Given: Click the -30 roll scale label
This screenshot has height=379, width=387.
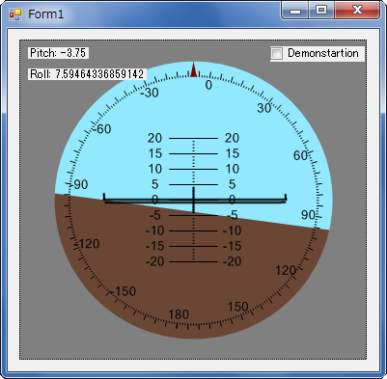Looking at the screenshot, I should 150,93.
